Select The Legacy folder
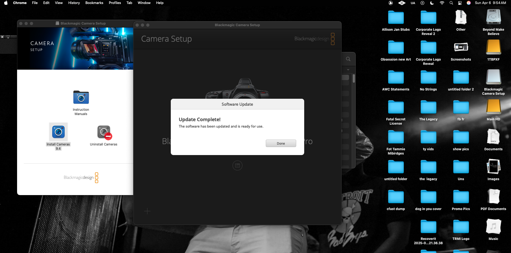 click(x=428, y=107)
